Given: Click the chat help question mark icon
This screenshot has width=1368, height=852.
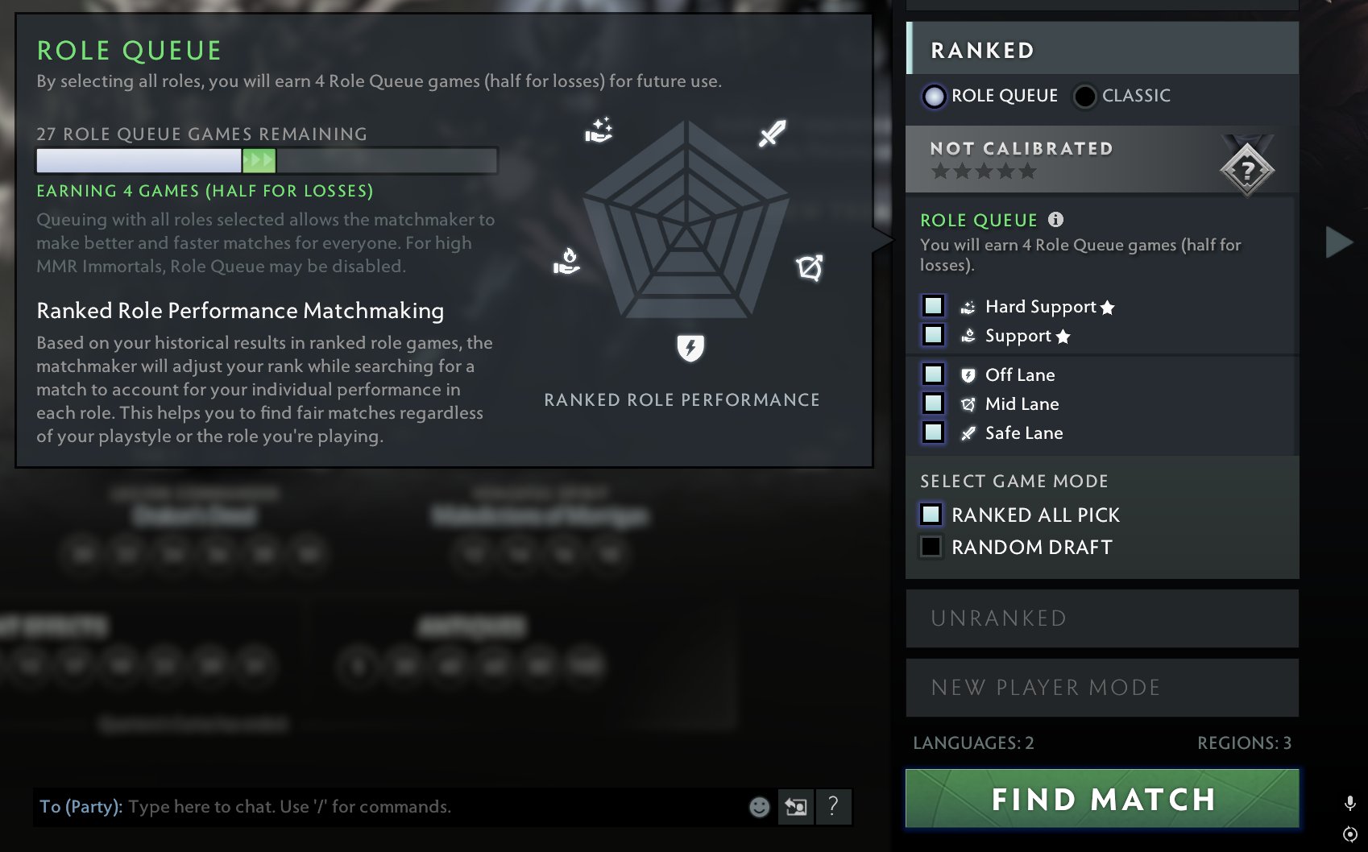Looking at the screenshot, I should (x=834, y=806).
